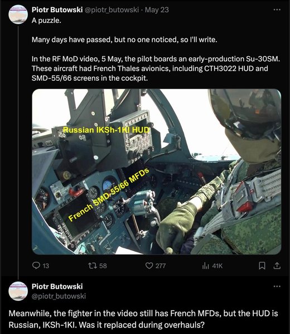Open the reply comment icon
290x334 pixels.
pos(36,266)
